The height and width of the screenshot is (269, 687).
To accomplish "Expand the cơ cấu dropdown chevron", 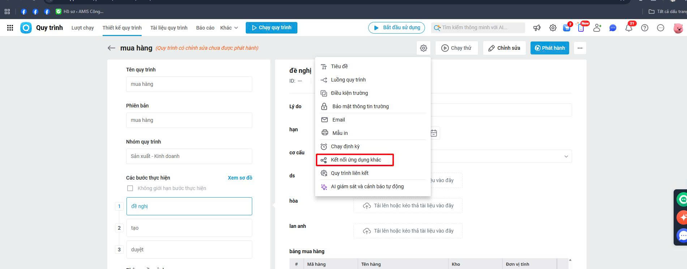I will (x=566, y=156).
